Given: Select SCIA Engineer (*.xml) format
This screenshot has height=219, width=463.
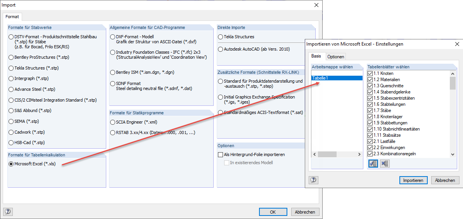Looking at the screenshot, I should pos(112,122).
